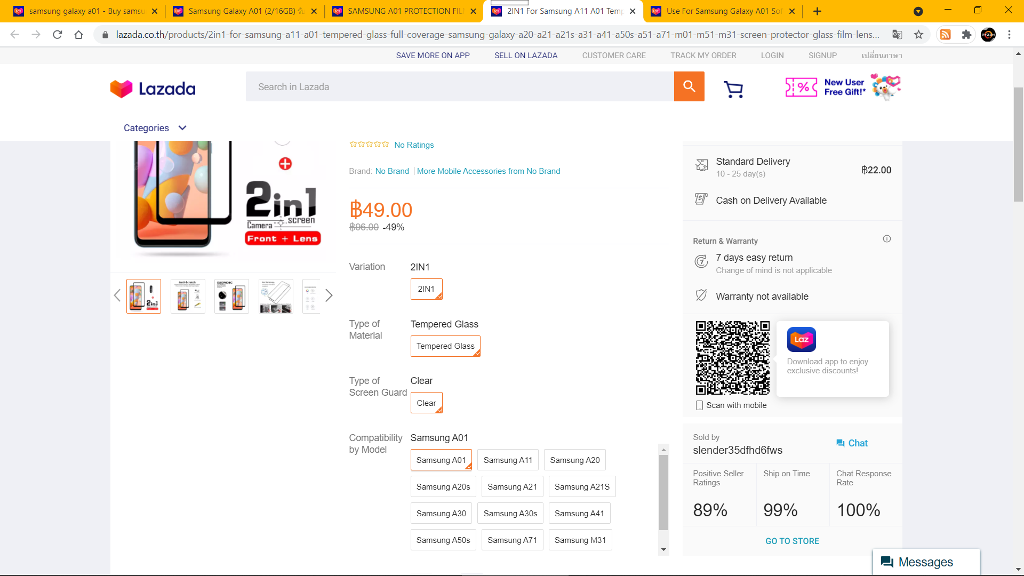Click GO TO STORE link
This screenshot has height=576, width=1024.
792,541
